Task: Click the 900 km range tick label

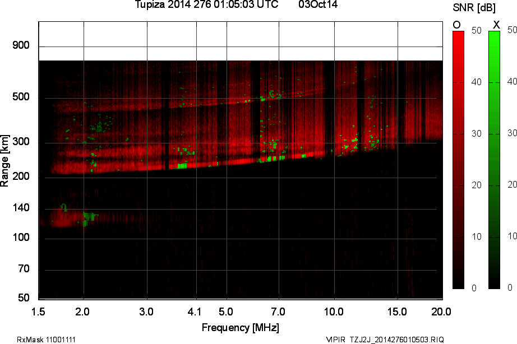Action: (21, 45)
